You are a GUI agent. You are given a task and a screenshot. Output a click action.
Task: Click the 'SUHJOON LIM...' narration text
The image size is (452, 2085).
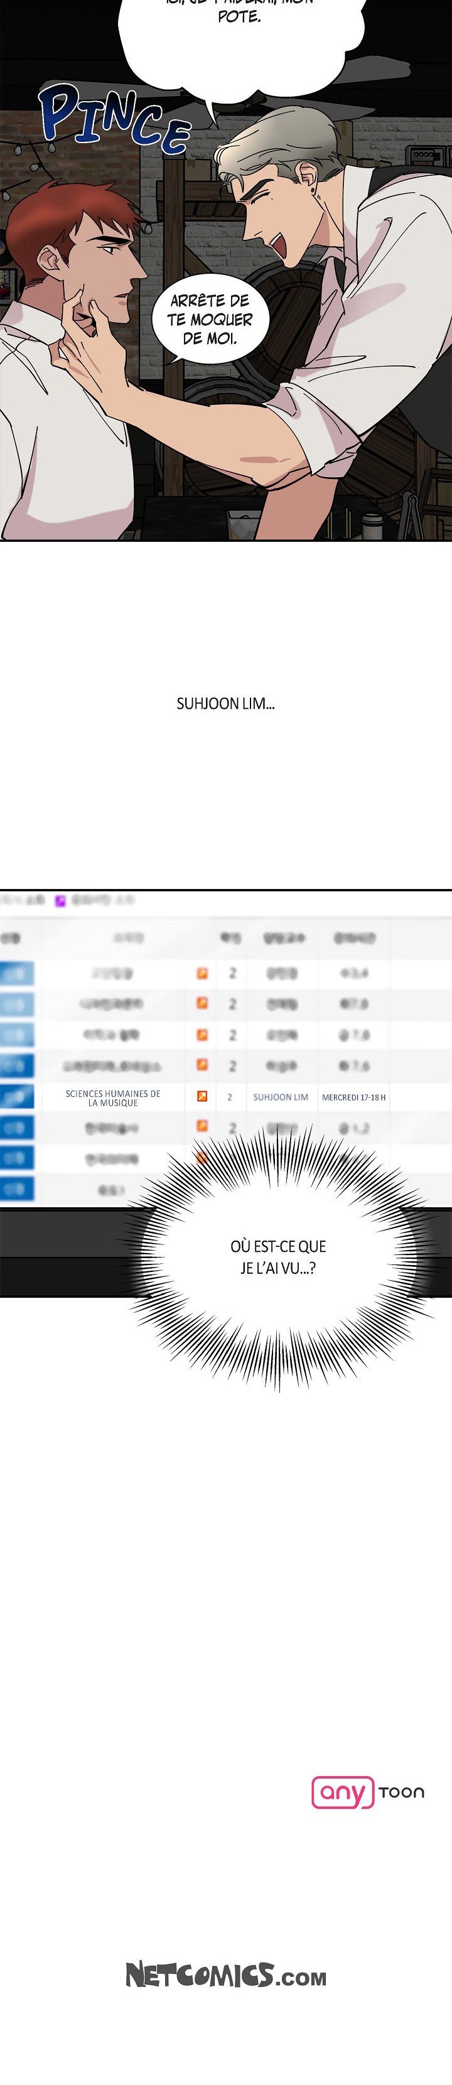pos(225,703)
